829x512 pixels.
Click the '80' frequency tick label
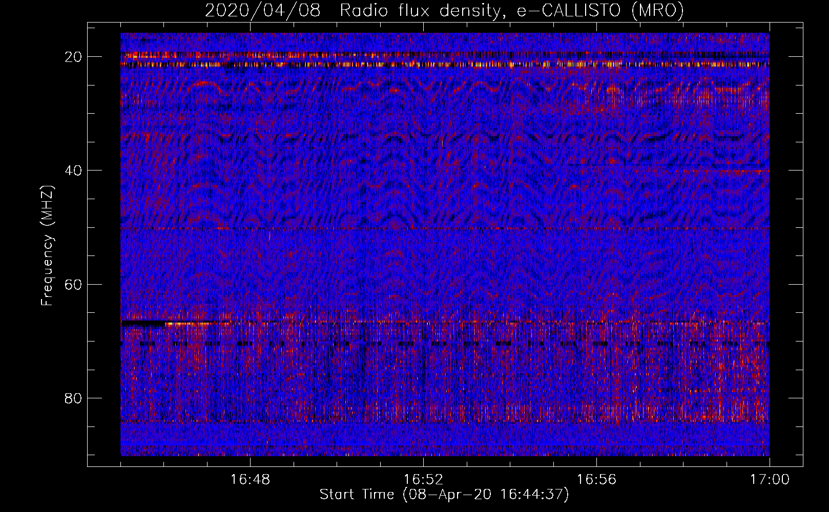[73, 398]
